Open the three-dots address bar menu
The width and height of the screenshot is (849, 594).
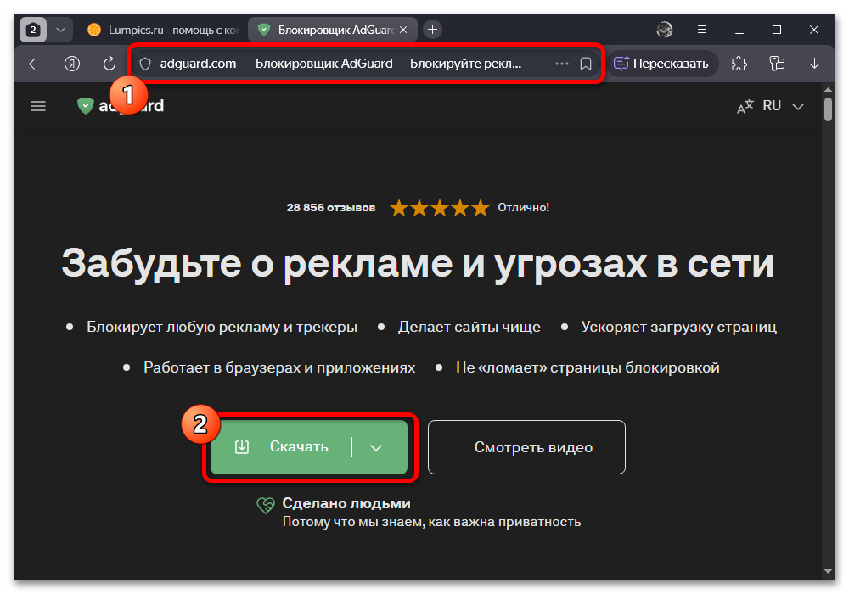(x=562, y=64)
